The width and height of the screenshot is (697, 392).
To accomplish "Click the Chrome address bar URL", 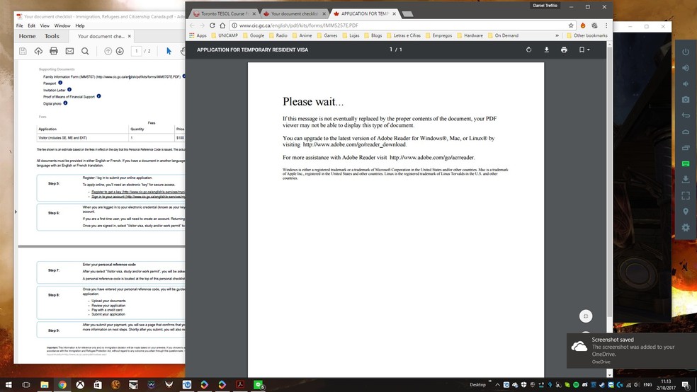I will click(298, 25).
